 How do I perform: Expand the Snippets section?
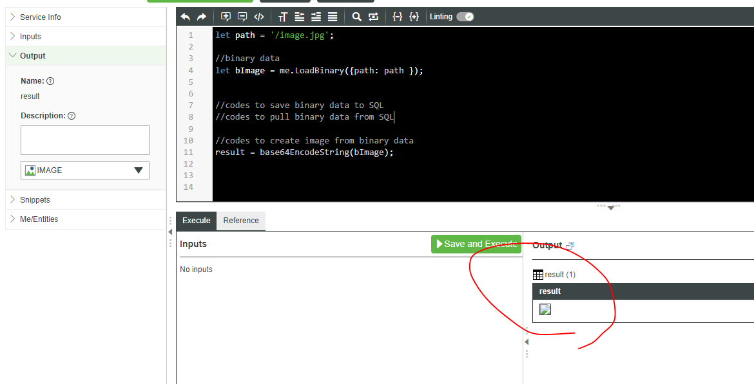point(34,199)
